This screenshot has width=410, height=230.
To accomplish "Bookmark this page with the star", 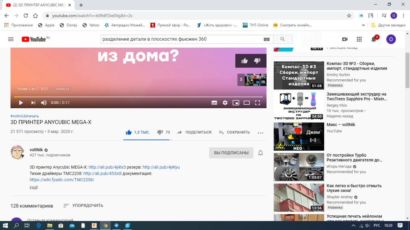I will click(x=349, y=15).
